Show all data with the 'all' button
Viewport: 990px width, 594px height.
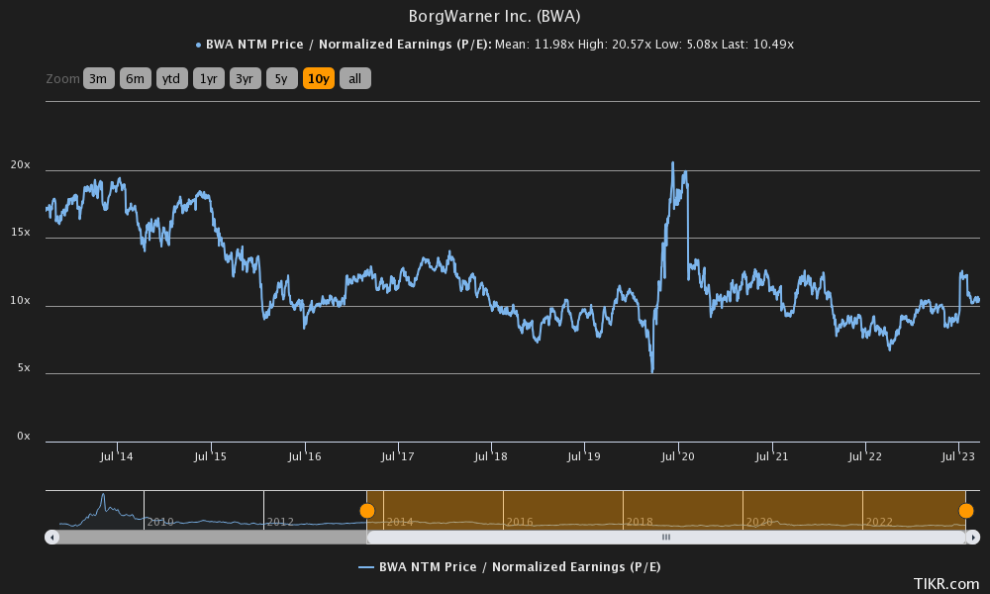coord(354,79)
